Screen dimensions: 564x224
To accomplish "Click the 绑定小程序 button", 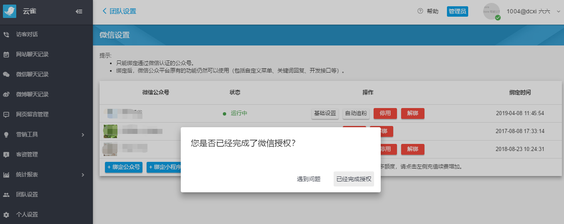I will tap(164, 167).
